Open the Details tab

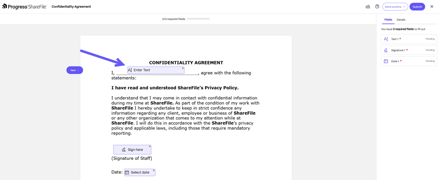[401, 20]
